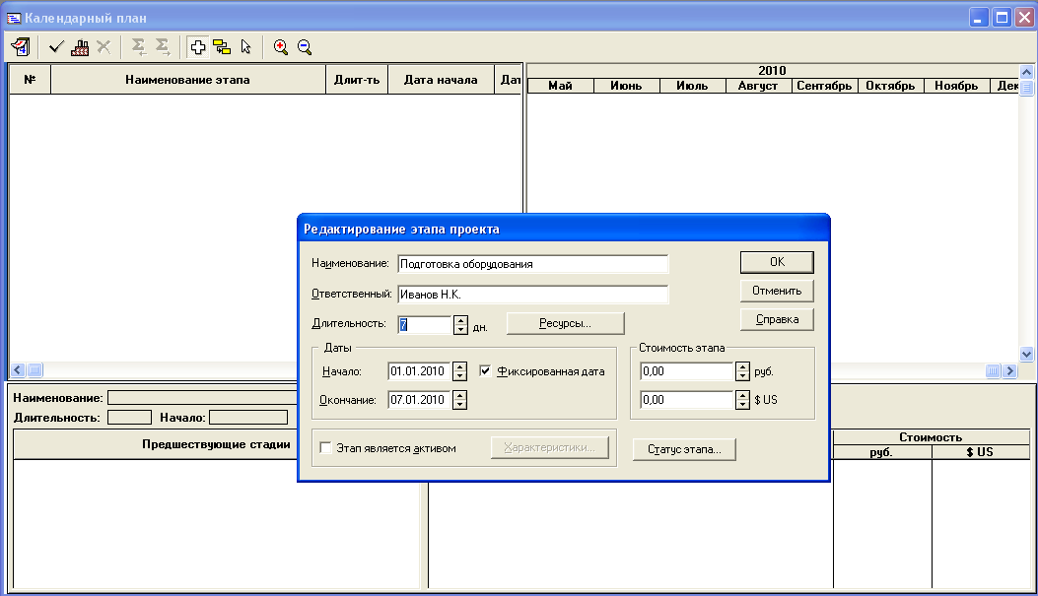This screenshot has height=596, width=1038.
Task: Click the Отменить button
Action: pyautogui.click(x=777, y=291)
